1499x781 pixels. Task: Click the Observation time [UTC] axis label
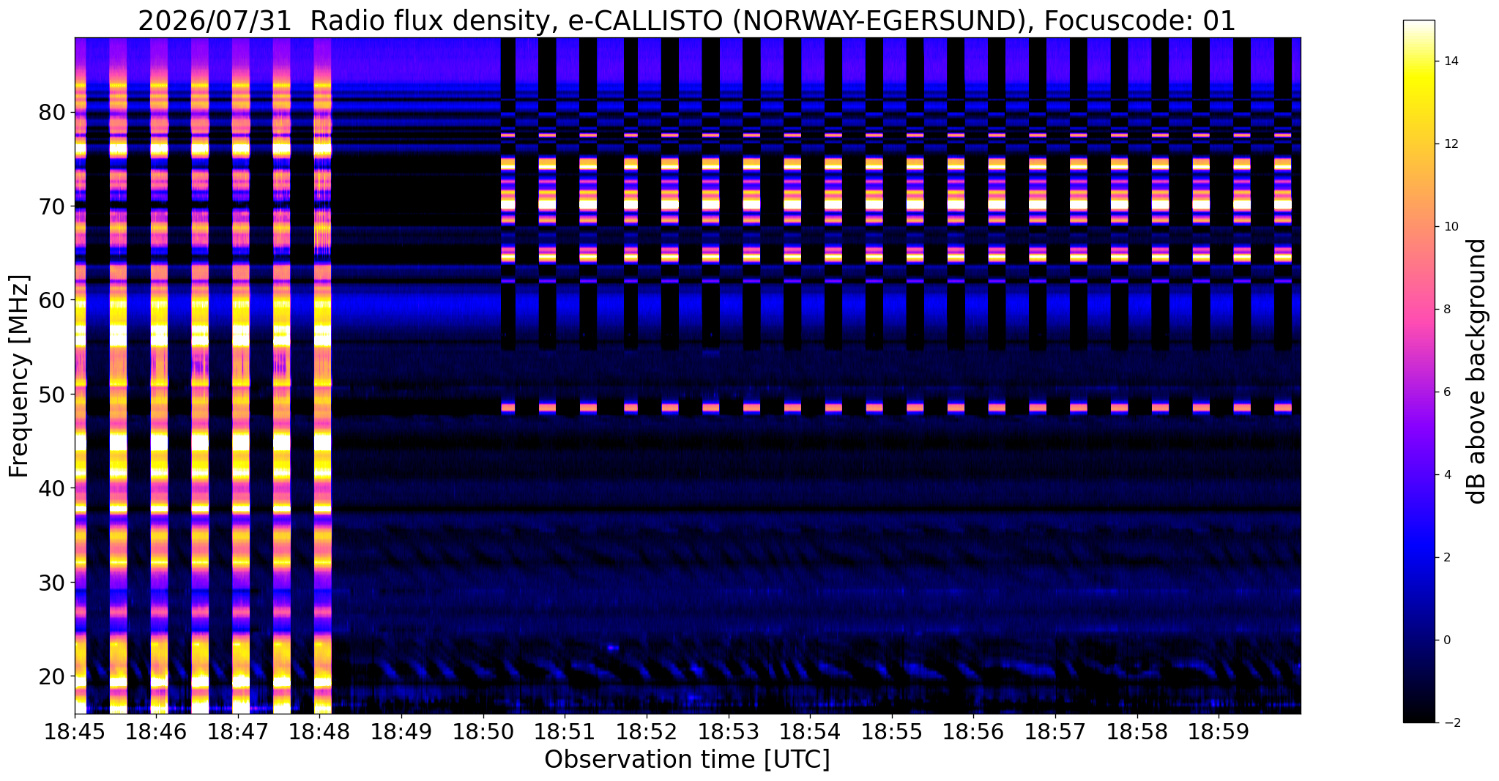pyautogui.click(x=687, y=760)
